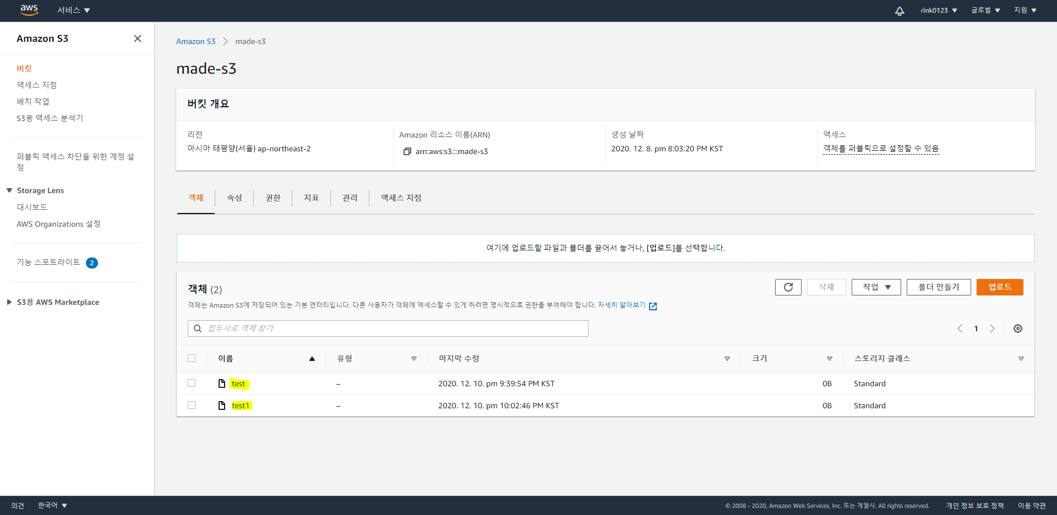Switch to the 지표 tab
Viewport: 1057px width, 515px height.
click(x=312, y=198)
